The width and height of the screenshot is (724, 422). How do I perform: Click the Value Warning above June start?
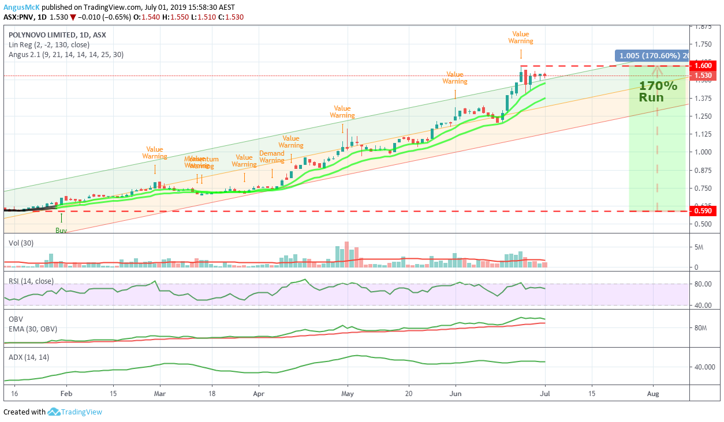point(455,78)
